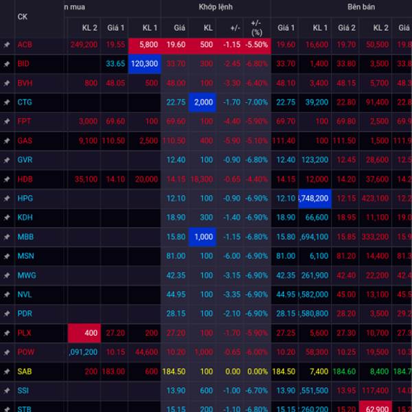
Task: Click the Khớp lệnh group header
Action: click(216, 7)
